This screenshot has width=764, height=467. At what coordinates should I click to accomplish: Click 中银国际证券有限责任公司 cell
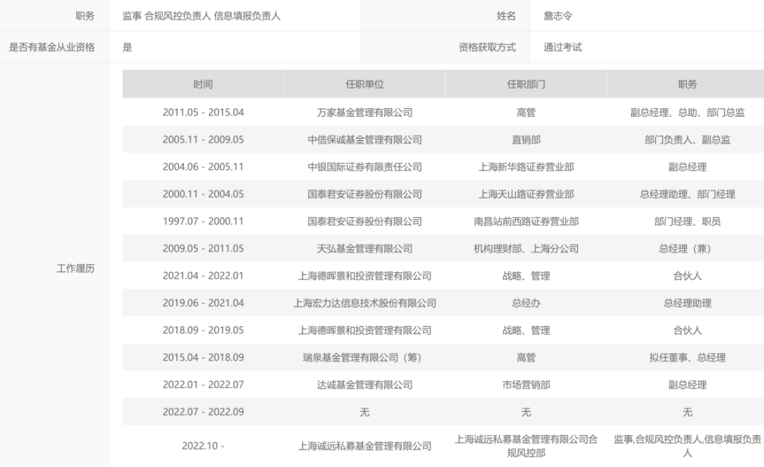point(364,167)
